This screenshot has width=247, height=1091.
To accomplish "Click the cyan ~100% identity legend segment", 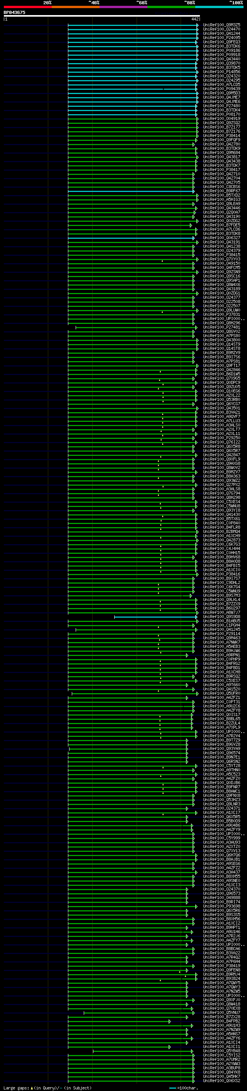I will [219, 7].
